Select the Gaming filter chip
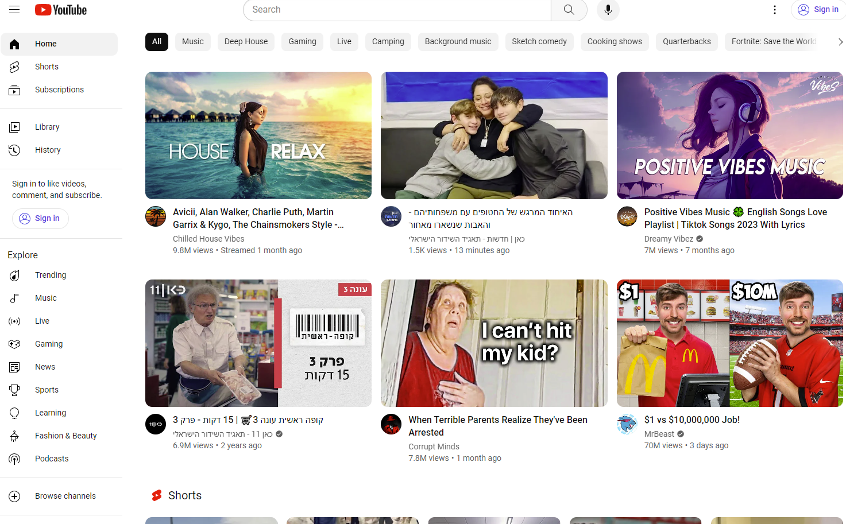 tap(302, 41)
